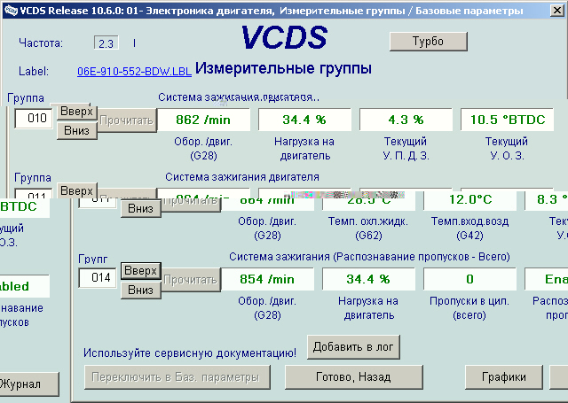The height and width of the screenshot is (403, 568).
Task: Click the Турбо button
Action: 428,42
